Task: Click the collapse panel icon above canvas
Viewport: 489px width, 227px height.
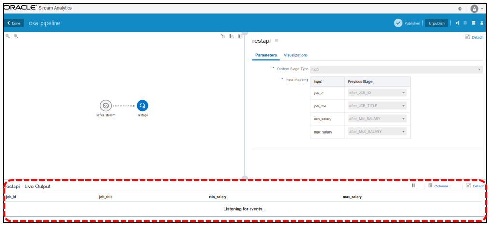Action: pyautogui.click(x=240, y=37)
